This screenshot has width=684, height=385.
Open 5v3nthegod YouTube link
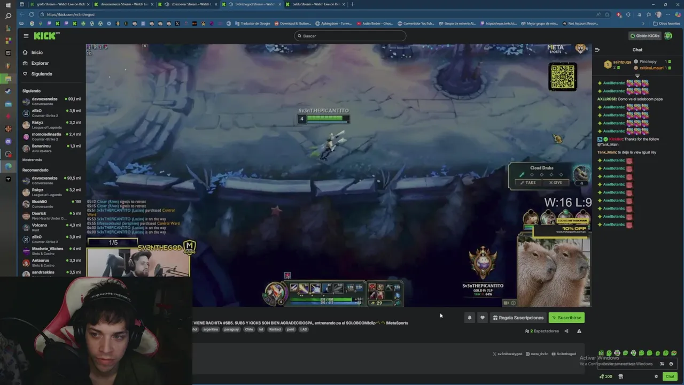tap(564, 354)
